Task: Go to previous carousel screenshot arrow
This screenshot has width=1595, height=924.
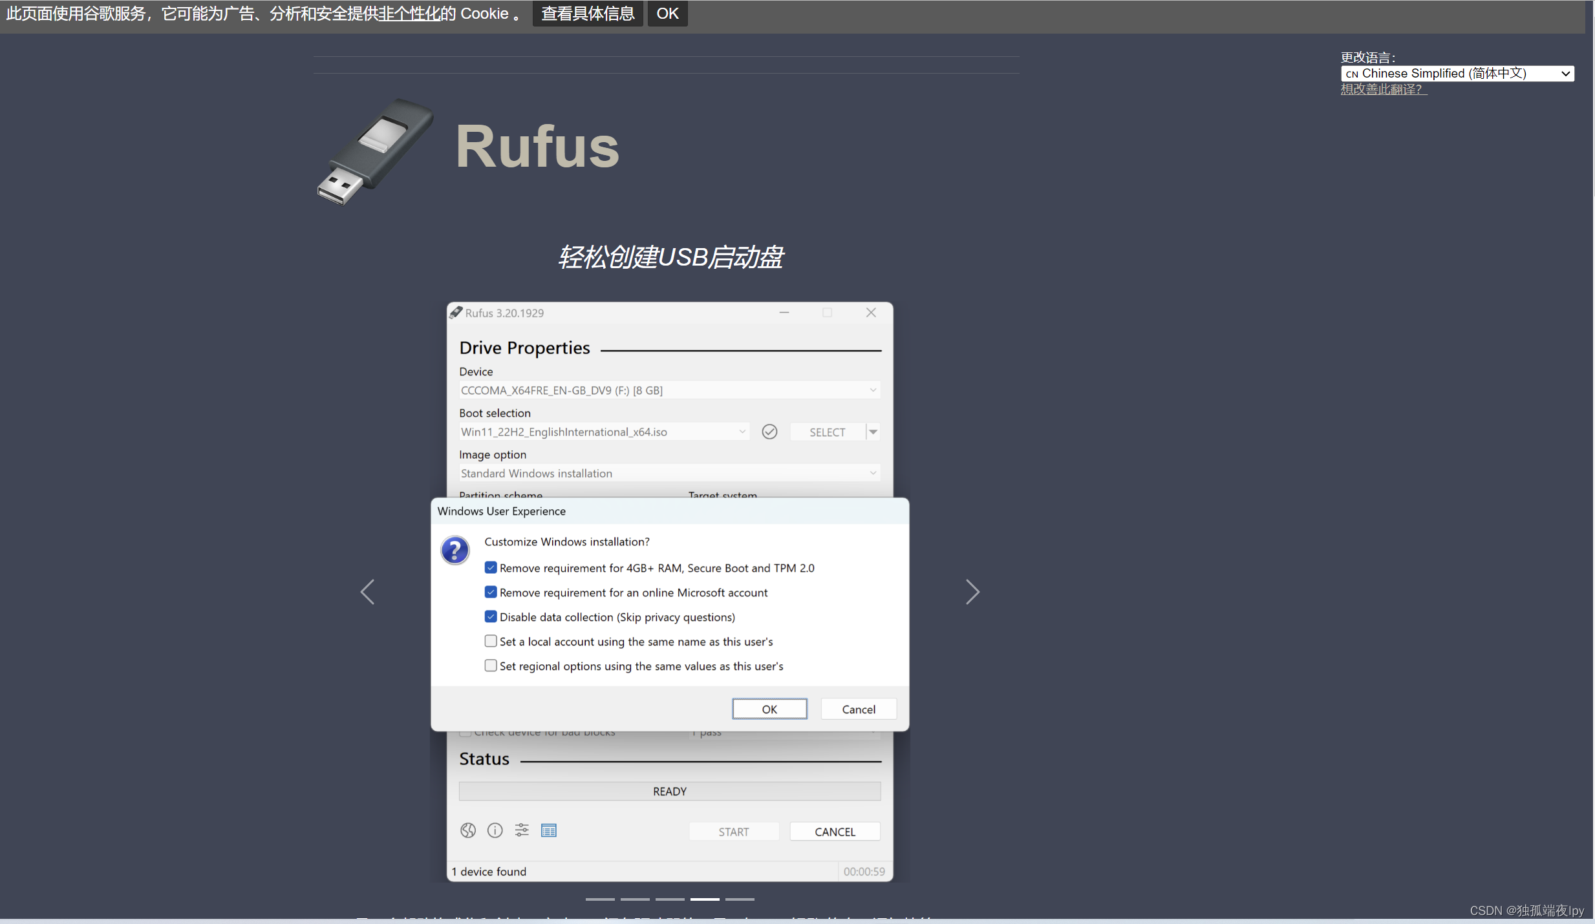Action: point(367,592)
